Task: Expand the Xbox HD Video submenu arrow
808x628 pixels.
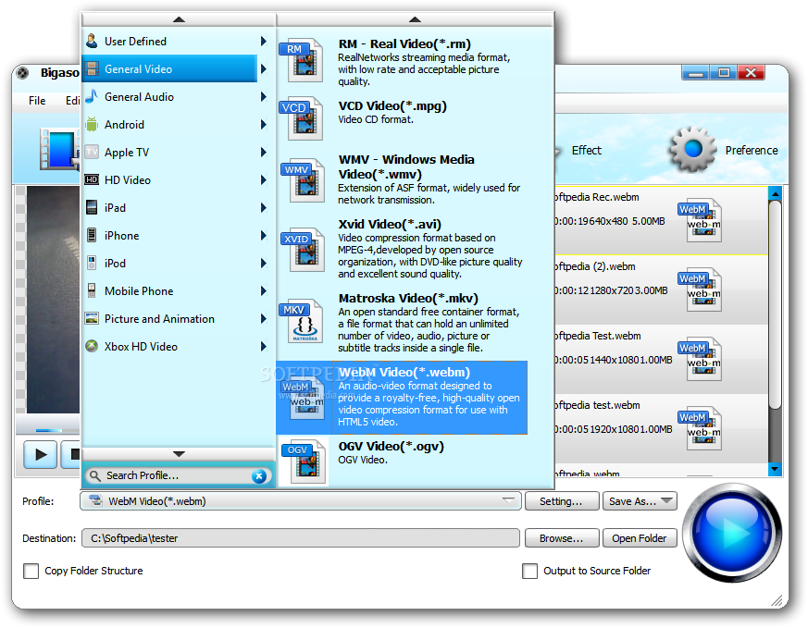Action: pos(264,347)
